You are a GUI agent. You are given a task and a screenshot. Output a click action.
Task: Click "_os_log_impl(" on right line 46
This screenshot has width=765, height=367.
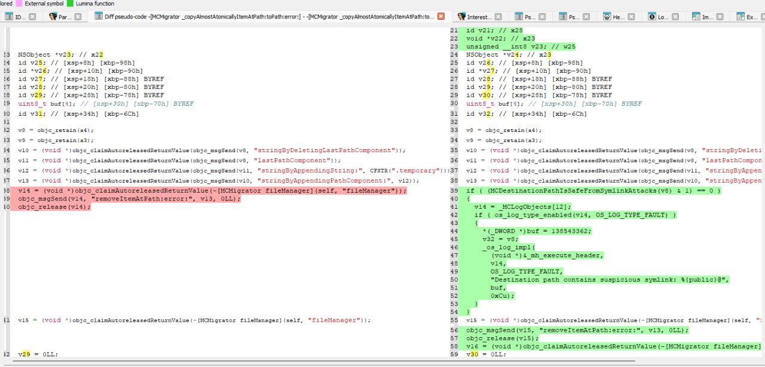(508, 247)
